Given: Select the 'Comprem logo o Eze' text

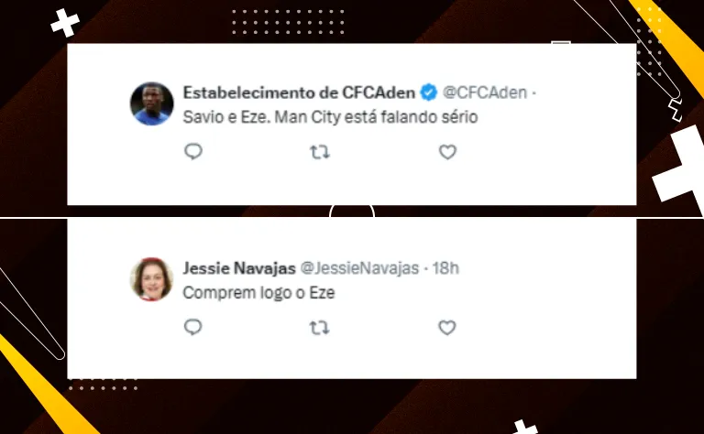Looking at the screenshot, I should pyautogui.click(x=258, y=293).
